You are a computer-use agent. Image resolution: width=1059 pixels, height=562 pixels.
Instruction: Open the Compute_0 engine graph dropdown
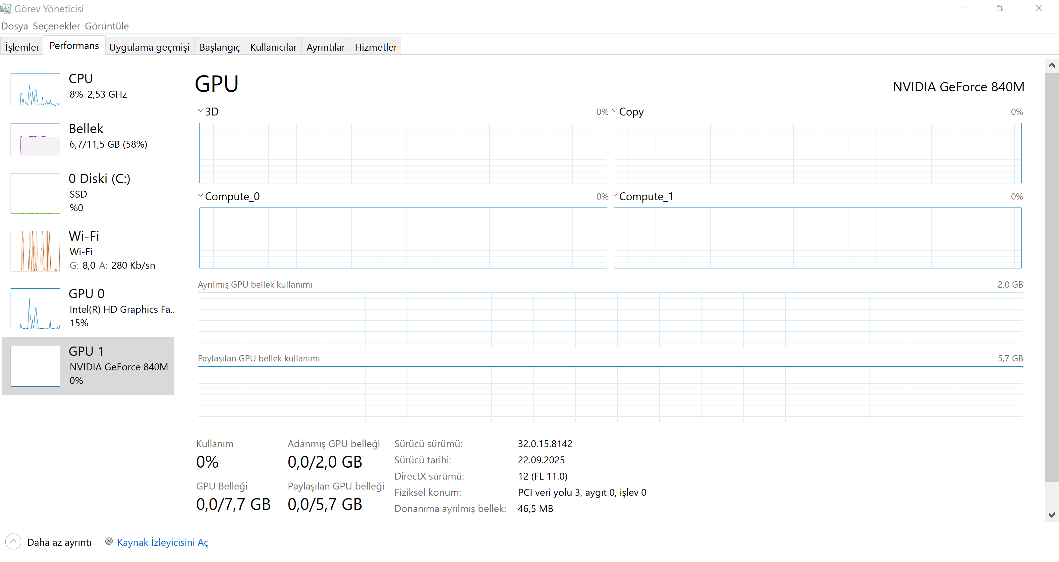[200, 196]
